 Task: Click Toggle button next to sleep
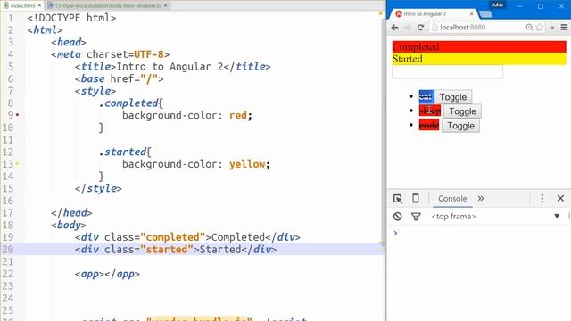coord(462,111)
